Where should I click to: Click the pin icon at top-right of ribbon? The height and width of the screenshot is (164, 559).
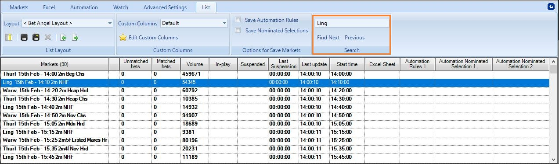pyautogui.click(x=551, y=7)
